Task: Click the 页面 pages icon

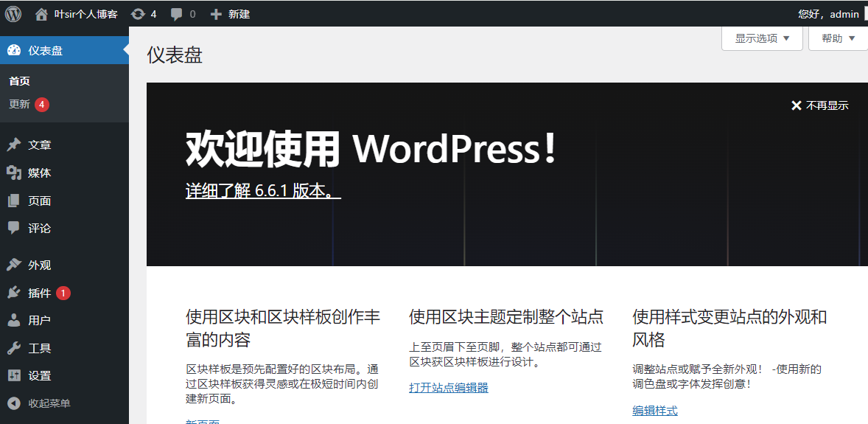Action: tap(14, 201)
